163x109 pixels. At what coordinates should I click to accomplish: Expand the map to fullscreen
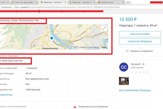(104, 29)
